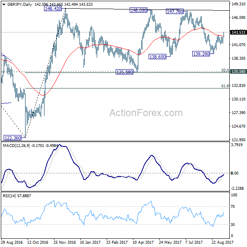Select the 29 Aug 2016 date label
Image resolution: width=247 pixels, height=247 pixels.
[12, 242]
